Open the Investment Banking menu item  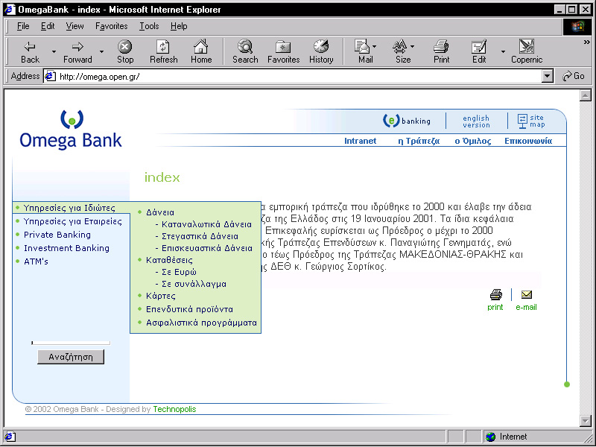pos(66,248)
